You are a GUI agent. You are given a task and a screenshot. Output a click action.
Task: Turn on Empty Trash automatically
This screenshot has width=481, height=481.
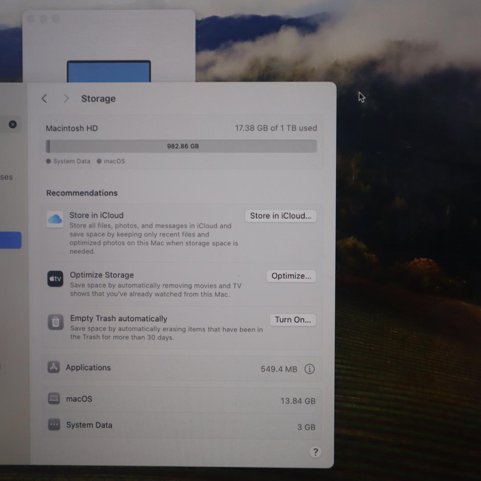click(293, 320)
